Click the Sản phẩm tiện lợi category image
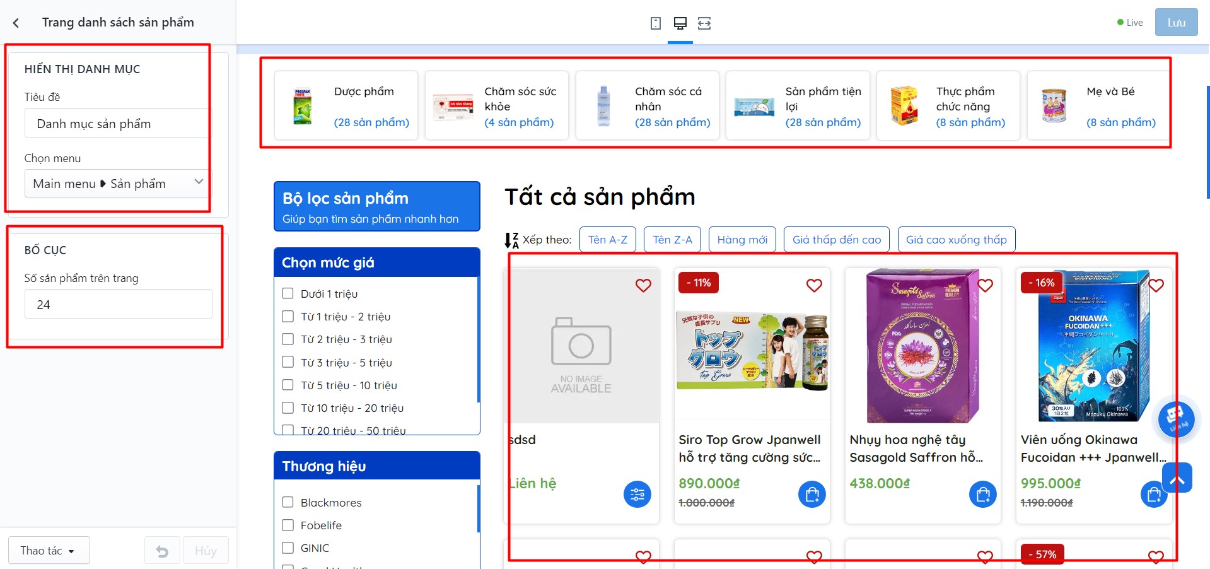Viewport: 1210px width, 569px height. [x=754, y=107]
